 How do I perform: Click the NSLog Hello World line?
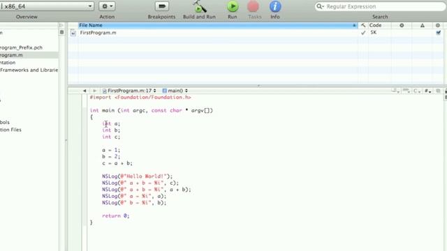coord(138,176)
